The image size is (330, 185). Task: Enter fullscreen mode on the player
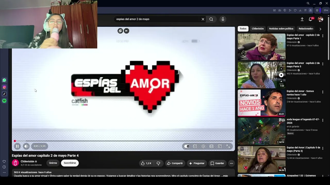tap(228, 146)
